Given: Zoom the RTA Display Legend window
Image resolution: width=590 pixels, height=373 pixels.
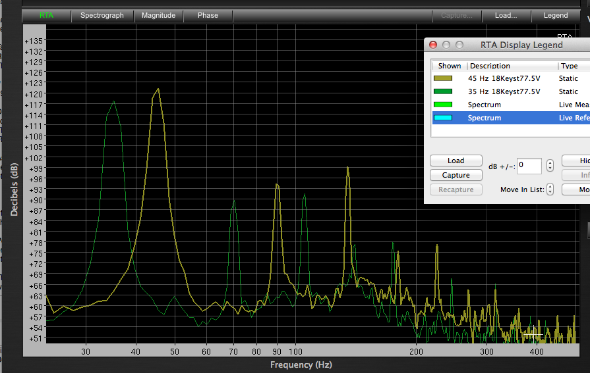Looking at the screenshot, I should [459, 45].
